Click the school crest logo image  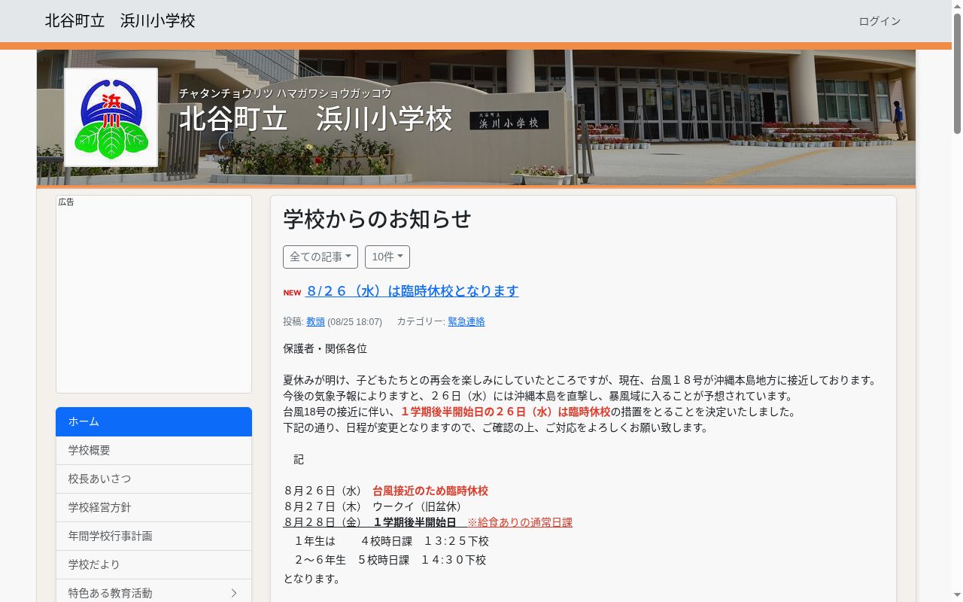(111, 117)
